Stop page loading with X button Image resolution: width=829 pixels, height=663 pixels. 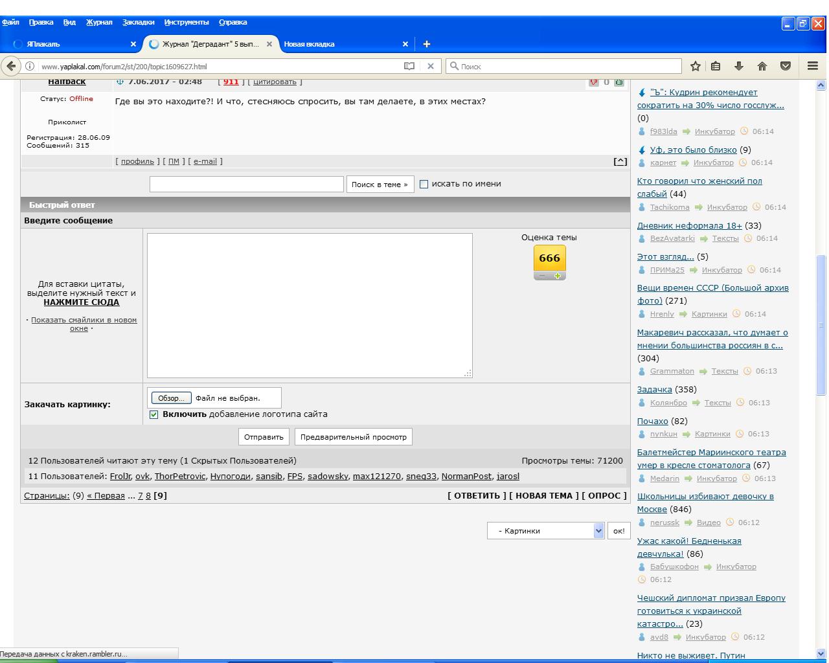pos(430,66)
